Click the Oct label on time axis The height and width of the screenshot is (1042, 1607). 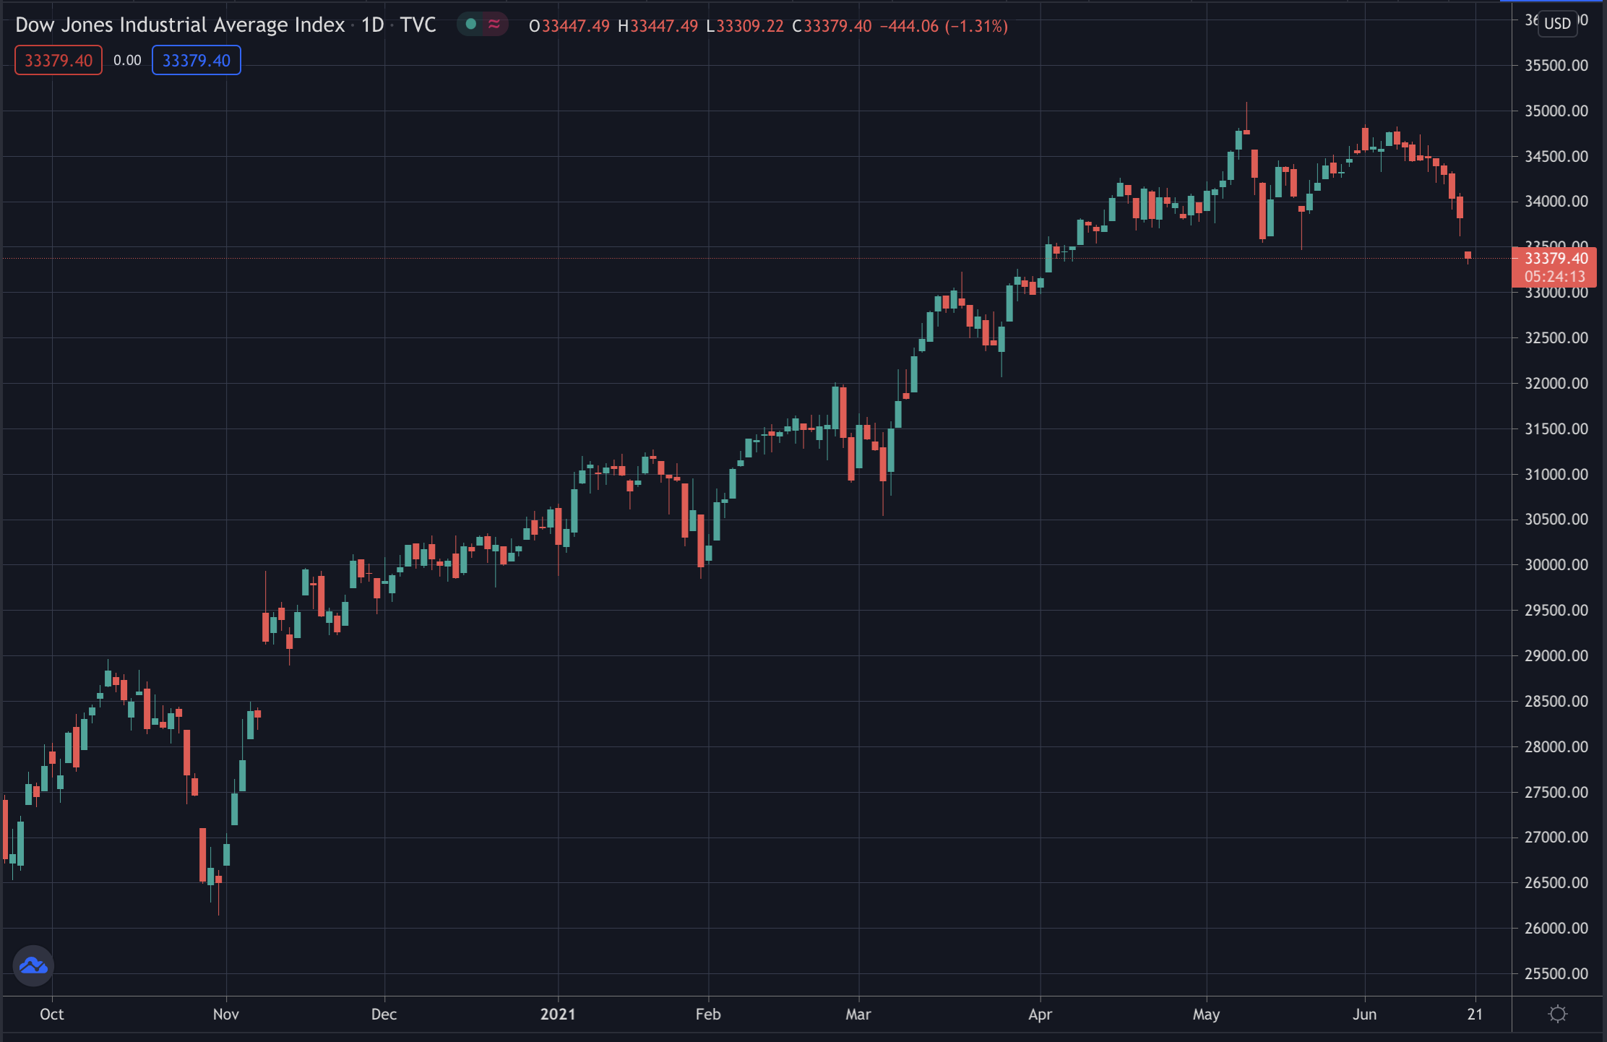[x=52, y=1014]
